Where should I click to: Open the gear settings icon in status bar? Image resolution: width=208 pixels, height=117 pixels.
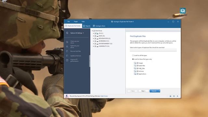(174, 96)
